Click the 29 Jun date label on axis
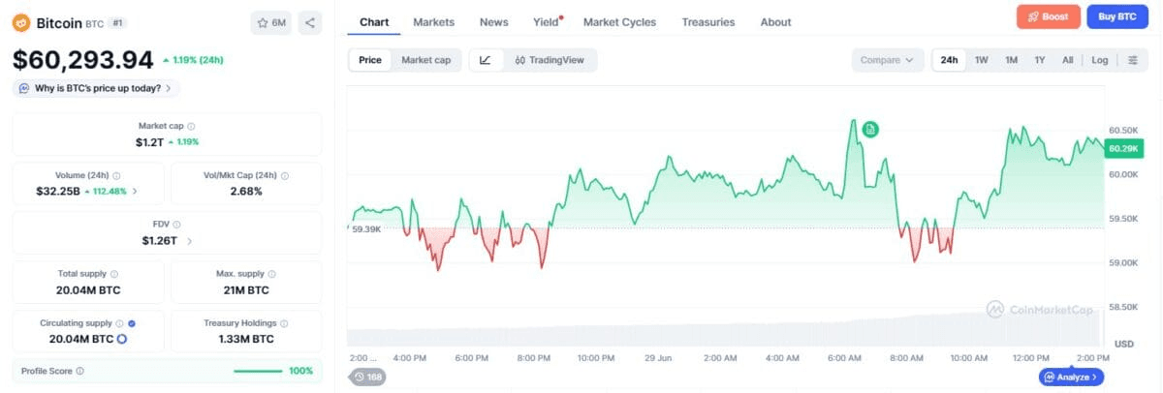The width and height of the screenshot is (1163, 393). pos(658,358)
